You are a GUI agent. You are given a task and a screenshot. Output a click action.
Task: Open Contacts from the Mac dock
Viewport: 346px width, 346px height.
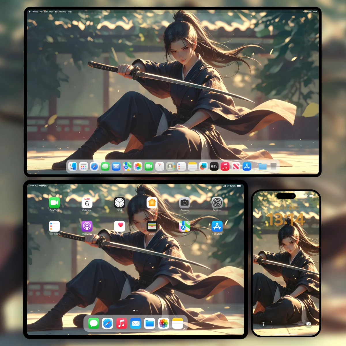pos(170,166)
